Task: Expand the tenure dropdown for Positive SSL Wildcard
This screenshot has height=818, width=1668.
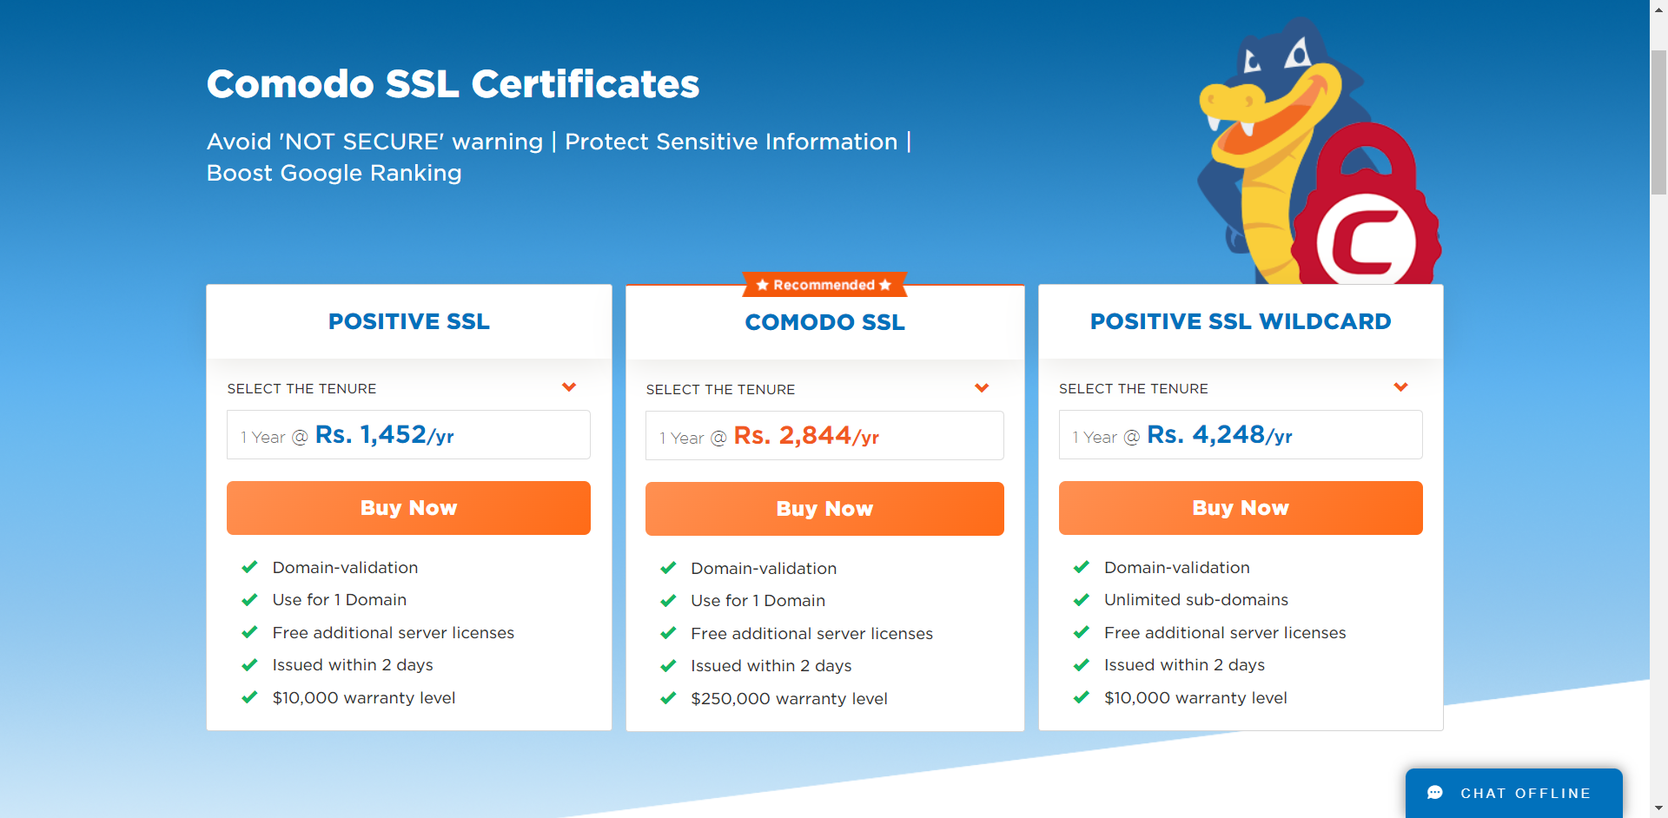Action: point(1401,387)
